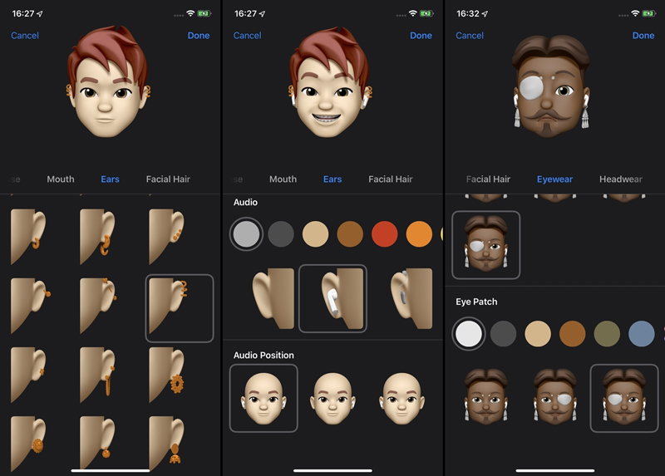Pick the last Audio Position head option
This screenshot has width=665, height=476.
(401, 398)
